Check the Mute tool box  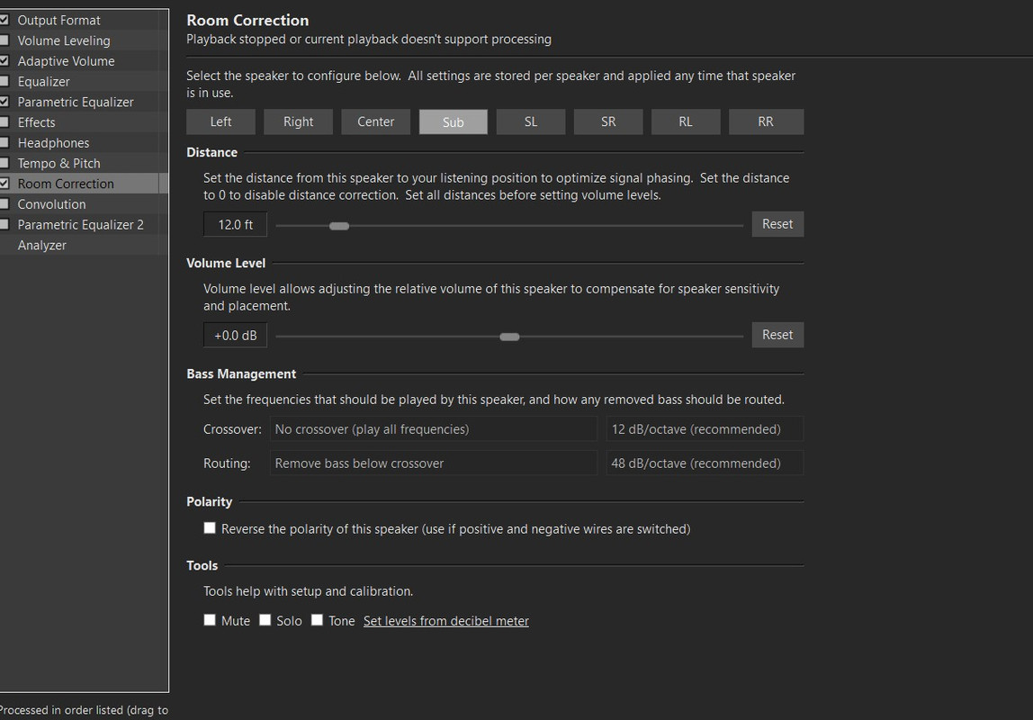[x=210, y=620]
